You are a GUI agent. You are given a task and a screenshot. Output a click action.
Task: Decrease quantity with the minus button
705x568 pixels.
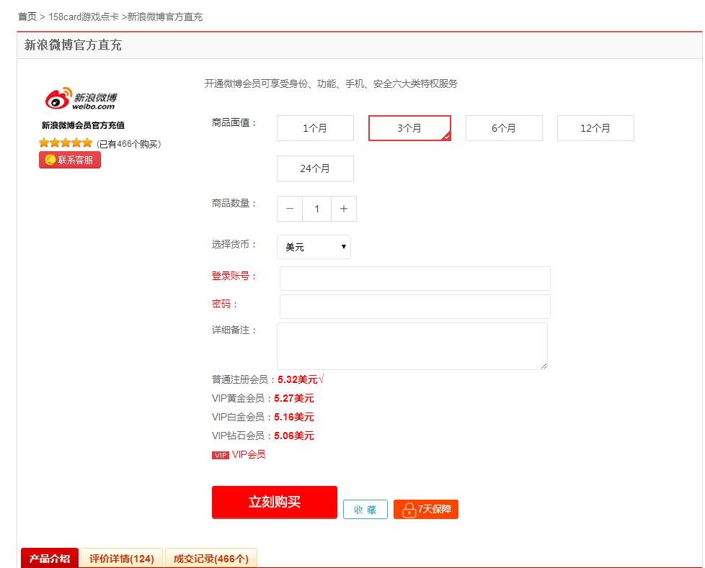click(x=290, y=209)
